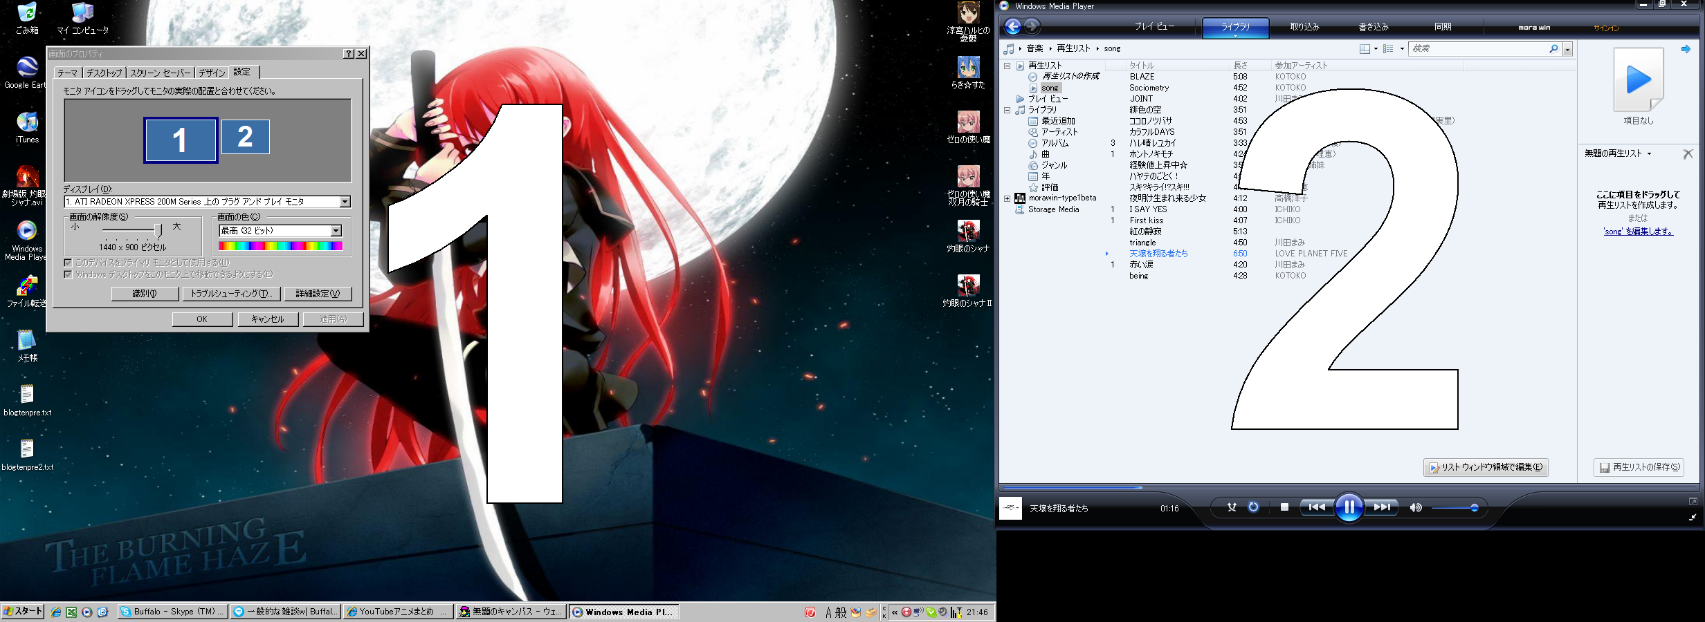Open the 取り込み tab in Media Player
1705x622 pixels.
(x=1304, y=27)
